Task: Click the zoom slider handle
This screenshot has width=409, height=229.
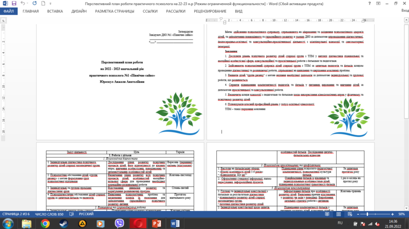Action: click(x=367, y=214)
